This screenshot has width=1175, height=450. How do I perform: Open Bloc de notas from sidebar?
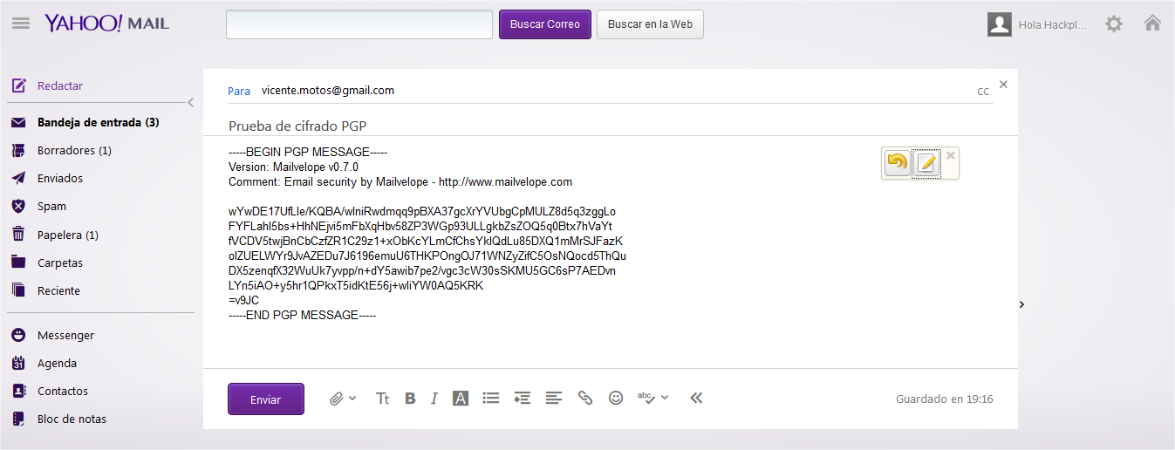pos(72,419)
